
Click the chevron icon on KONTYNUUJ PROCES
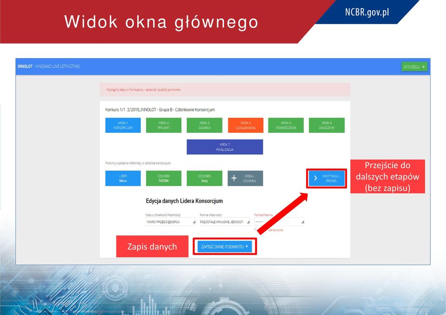point(315,178)
